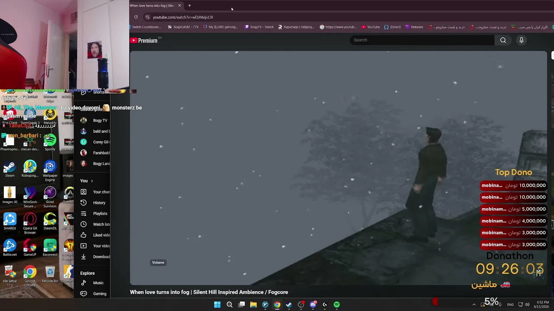
Task: Open the My $2,000 gaming bookmark
Action: (x=220, y=27)
